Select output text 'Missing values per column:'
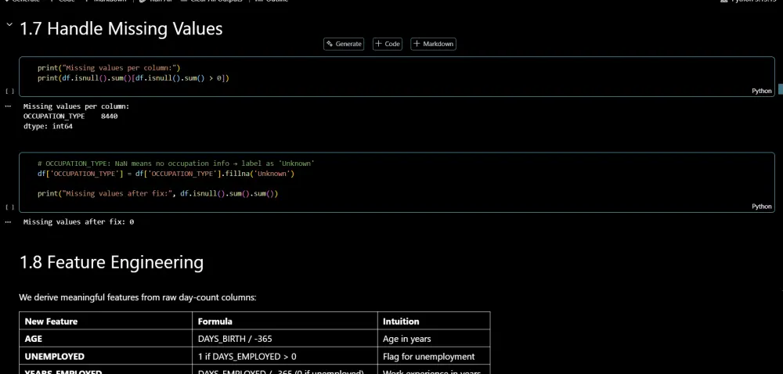The image size is (783, 374). coord(77,106)
